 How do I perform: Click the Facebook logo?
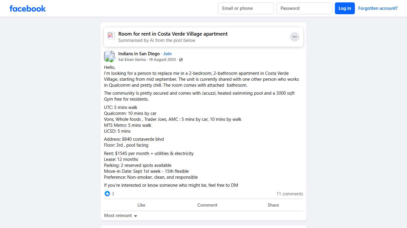(x=28, y=8)
